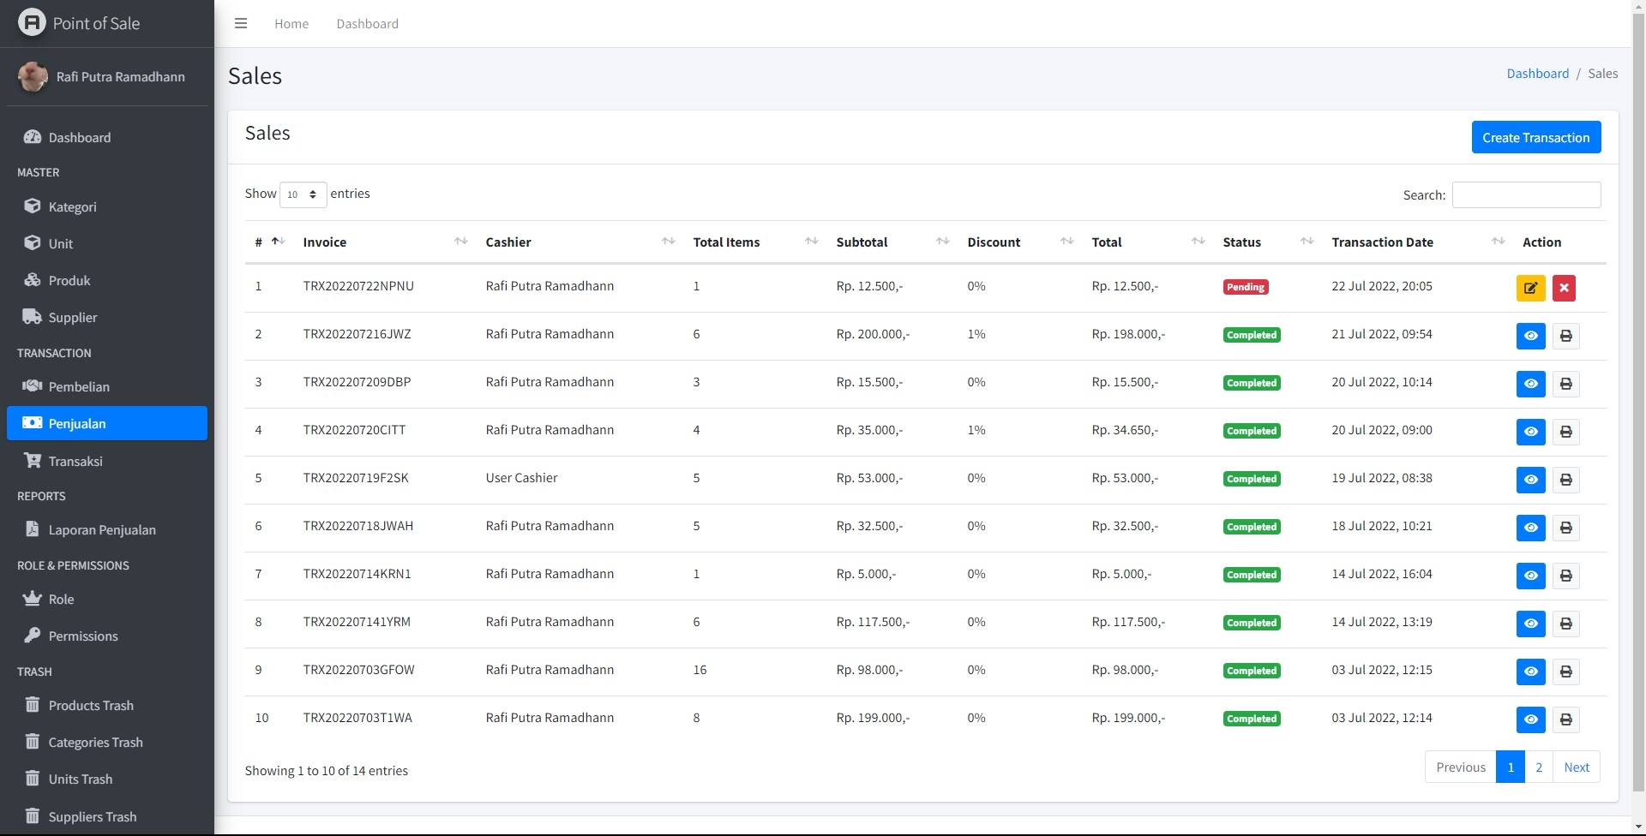View details of TRX202207209DBP
Screen dimensions: 1646x836
[1530, 384]
